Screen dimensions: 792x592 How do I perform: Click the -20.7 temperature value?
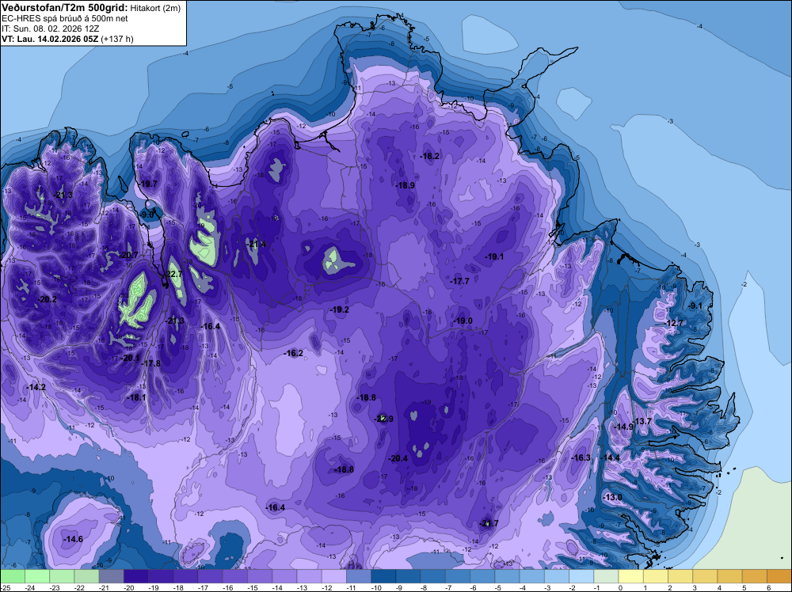[x=128, y=255]
